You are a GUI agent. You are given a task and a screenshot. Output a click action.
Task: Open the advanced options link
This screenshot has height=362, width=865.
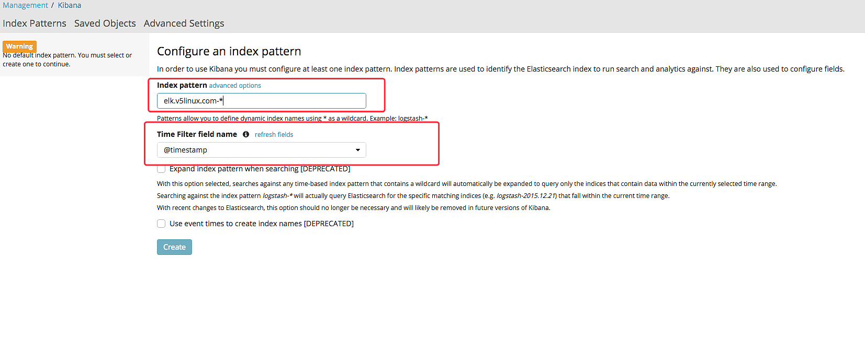(x=235, y=86)
